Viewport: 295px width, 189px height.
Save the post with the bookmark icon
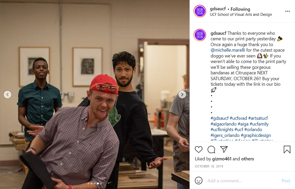coord(287,149)
